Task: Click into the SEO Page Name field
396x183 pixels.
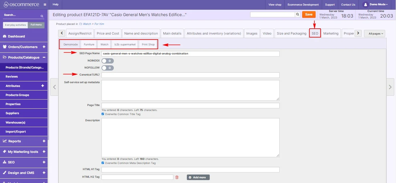Action: (x=190, y=54)
